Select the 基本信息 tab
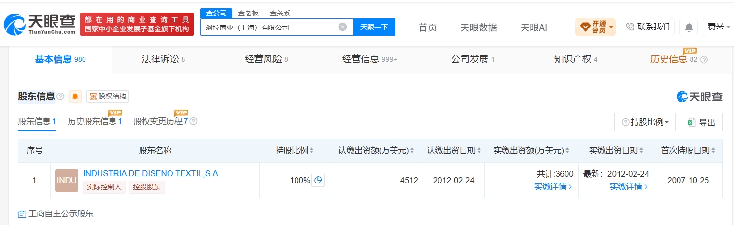This screenshot has width=734, height=225. coord(60,59)
